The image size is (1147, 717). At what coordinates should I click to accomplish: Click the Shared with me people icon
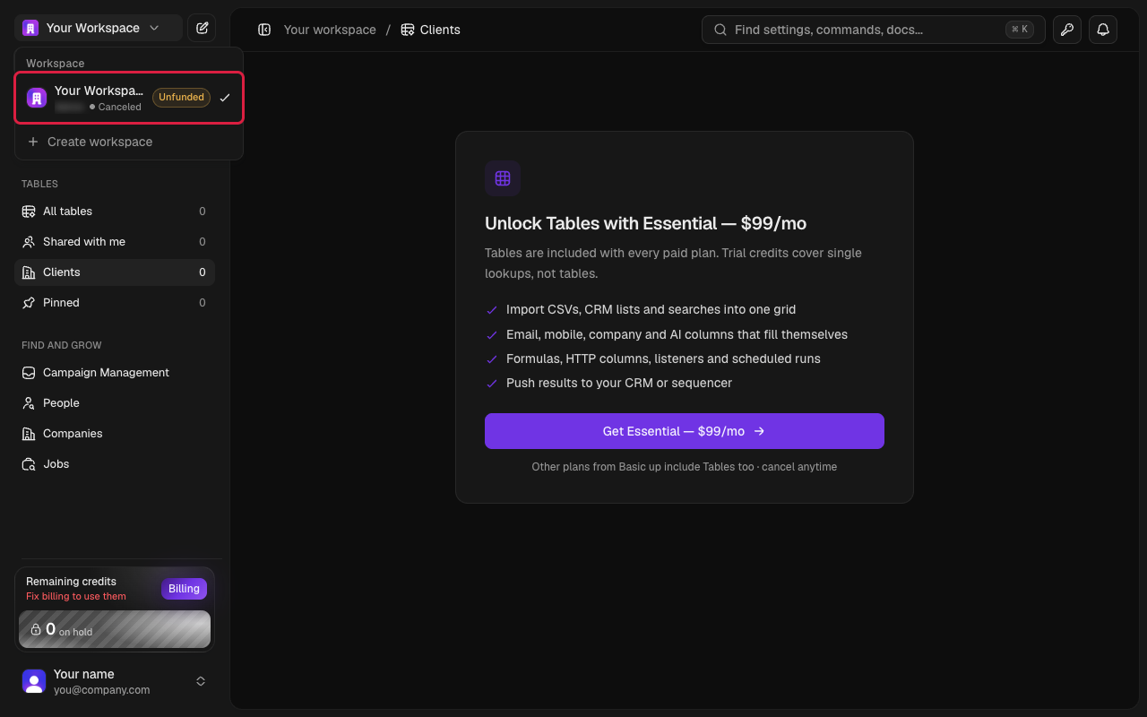[x=29, y=242]
